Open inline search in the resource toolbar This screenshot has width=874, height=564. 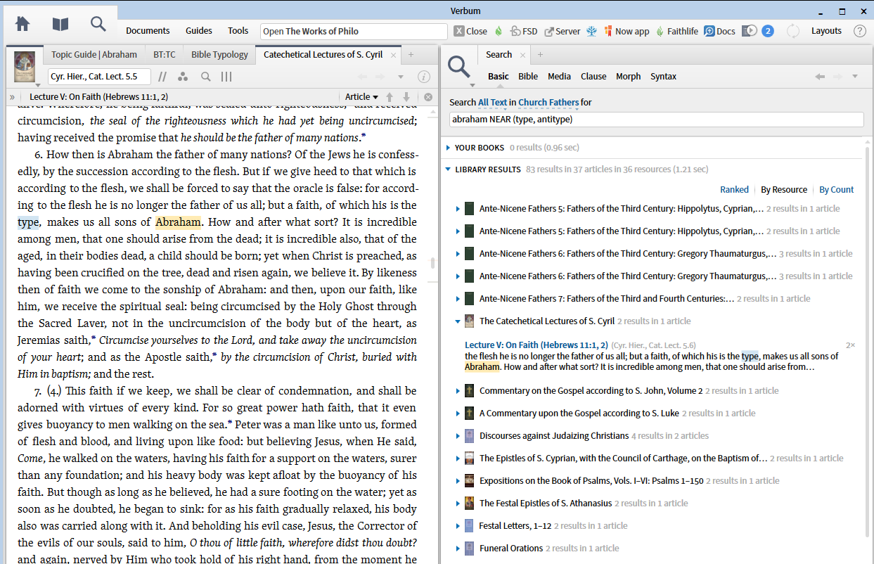[x=205, y=77]
